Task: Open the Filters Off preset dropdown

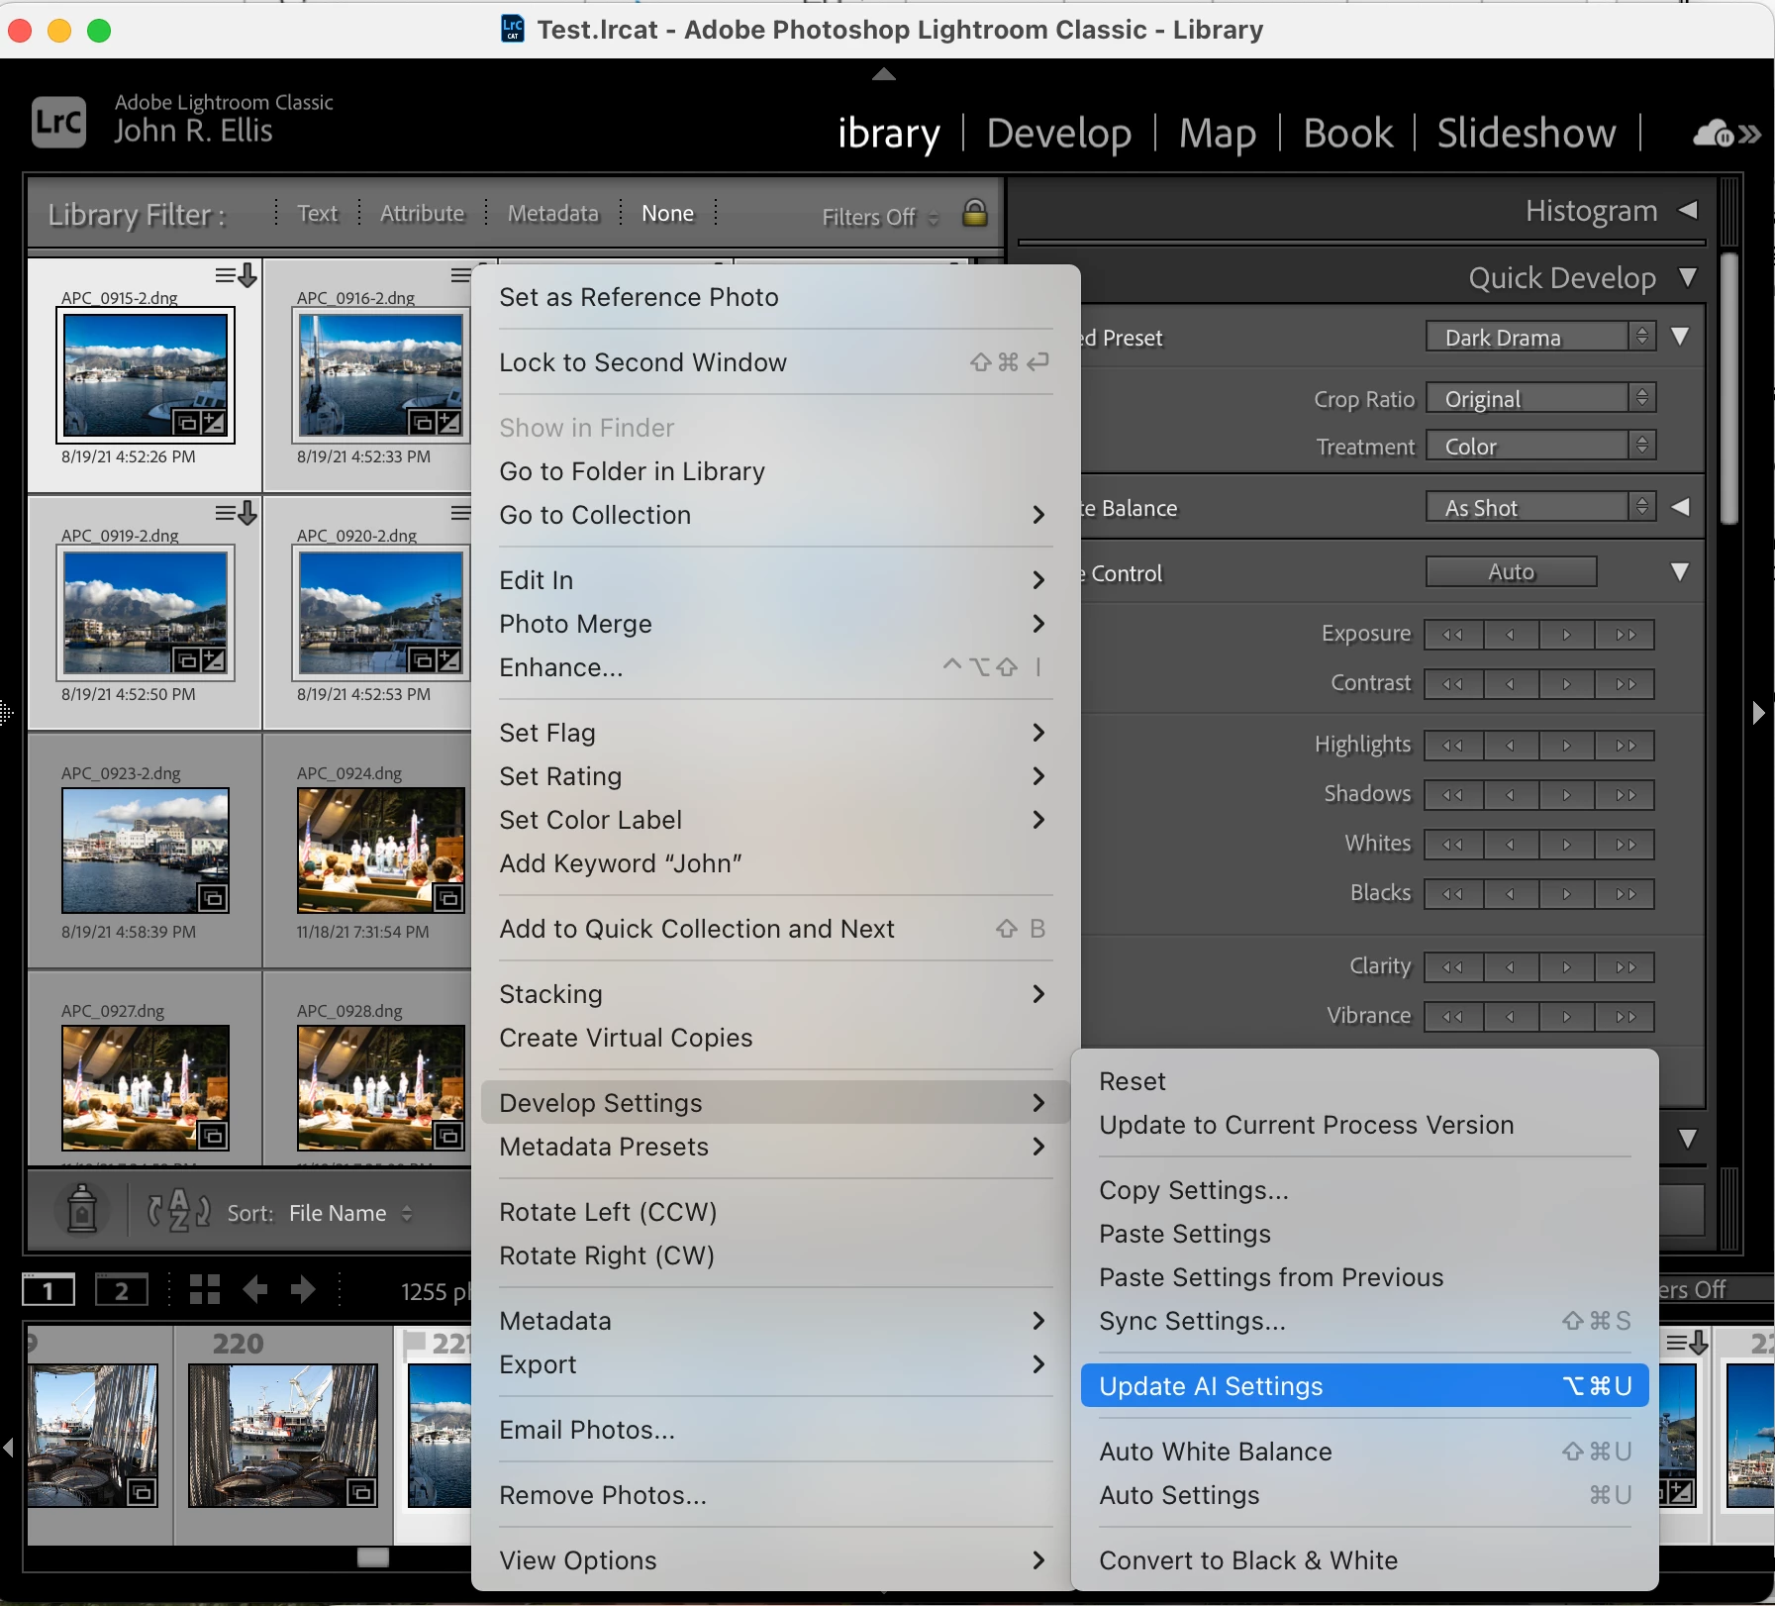Action: [x=880, y=217]
